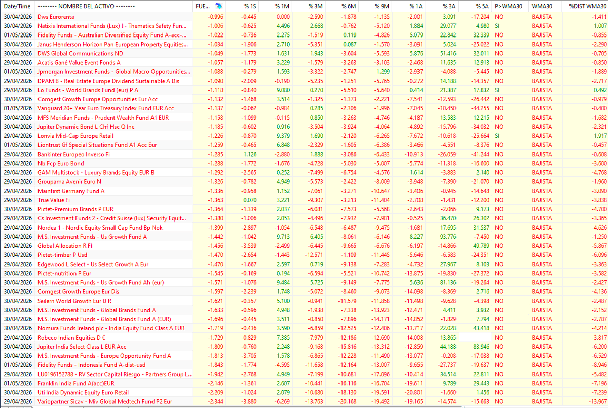608x408 pixels.
Task: Click 83.946 value in Jupiter India row
Action: [x=482, y=347]
